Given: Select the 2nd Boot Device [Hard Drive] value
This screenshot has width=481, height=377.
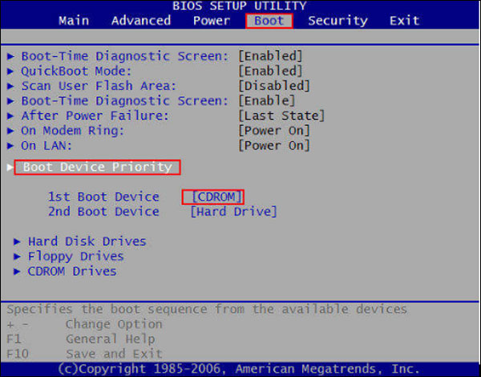Looking at the screenshot, I should (x=233, y=212).
